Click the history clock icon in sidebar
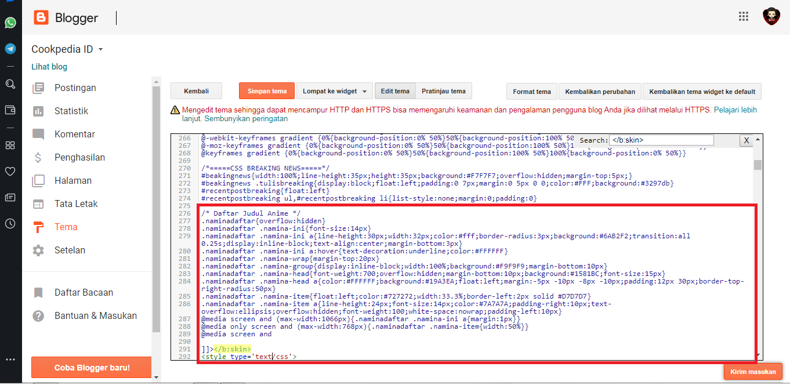 [x=10, y=223]
